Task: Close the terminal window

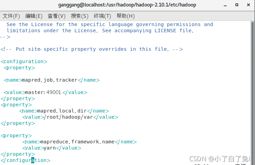Action: pyautogui.click(x=248, y=5)
